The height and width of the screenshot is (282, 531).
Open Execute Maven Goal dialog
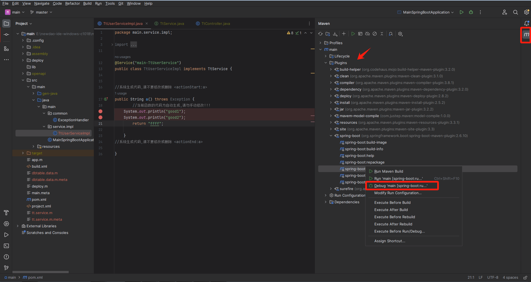click(360, 34)
